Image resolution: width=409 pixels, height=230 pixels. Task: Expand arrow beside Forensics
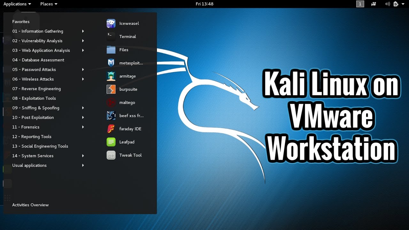(83, 127)
